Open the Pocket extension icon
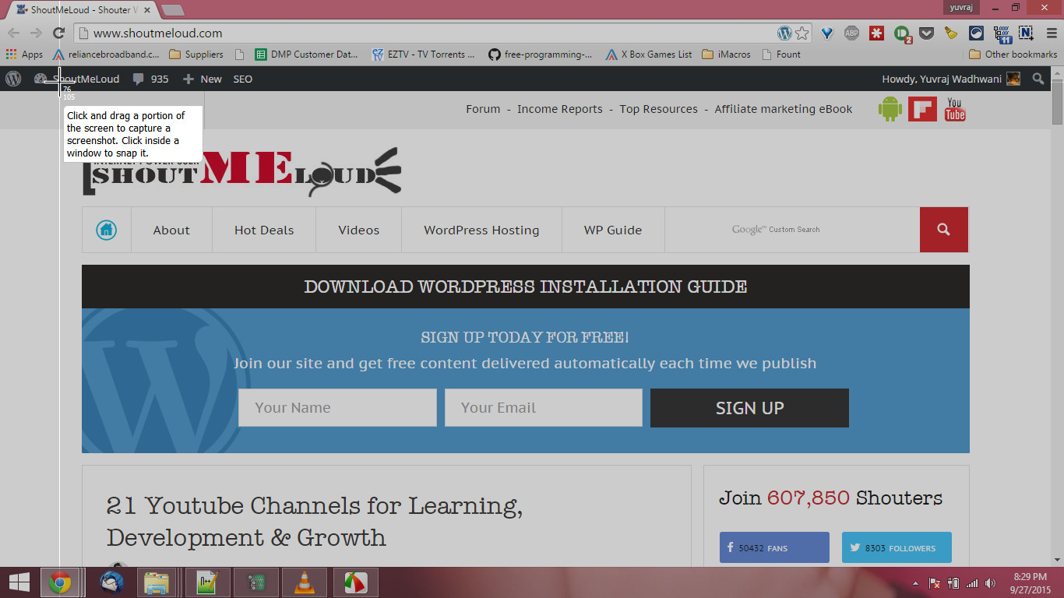 click(x=927, y=33)
